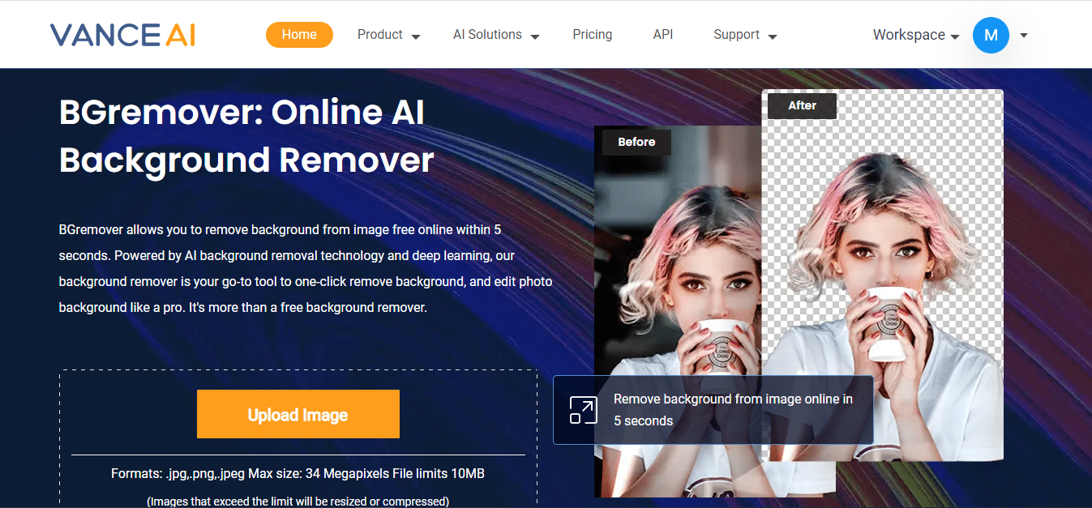Viewport: 1092px width, 508px height.
Task: Expand the Support dropdown arrow
Action: [772, 37]
